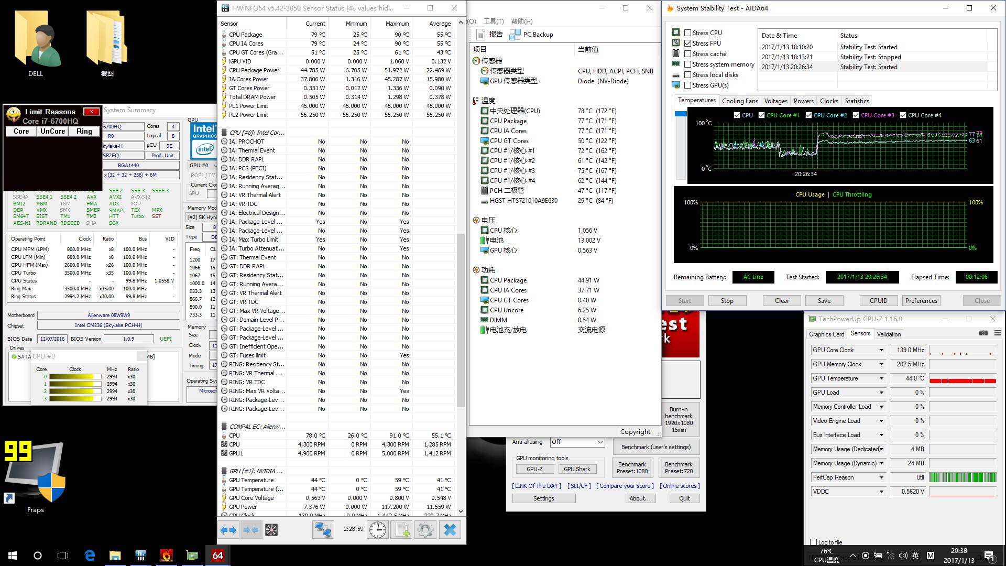Toggle CPU Core #4 on the temperature graph
Screen dimensions: 1006x566
point(903,115)
